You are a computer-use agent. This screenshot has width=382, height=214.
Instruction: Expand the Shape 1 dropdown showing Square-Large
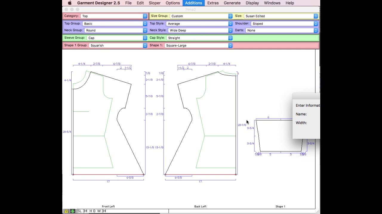(x=198, y=45)
